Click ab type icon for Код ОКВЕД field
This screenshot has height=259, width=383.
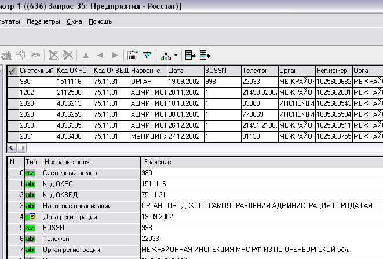pyautogui.click(x=30, y=195)
